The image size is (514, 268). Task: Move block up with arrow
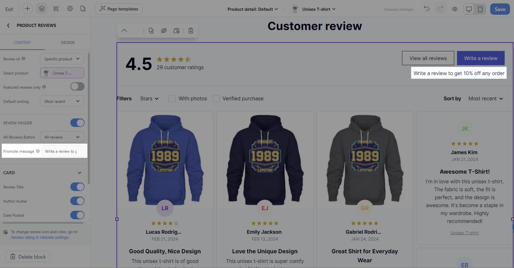tap(124, 30)
